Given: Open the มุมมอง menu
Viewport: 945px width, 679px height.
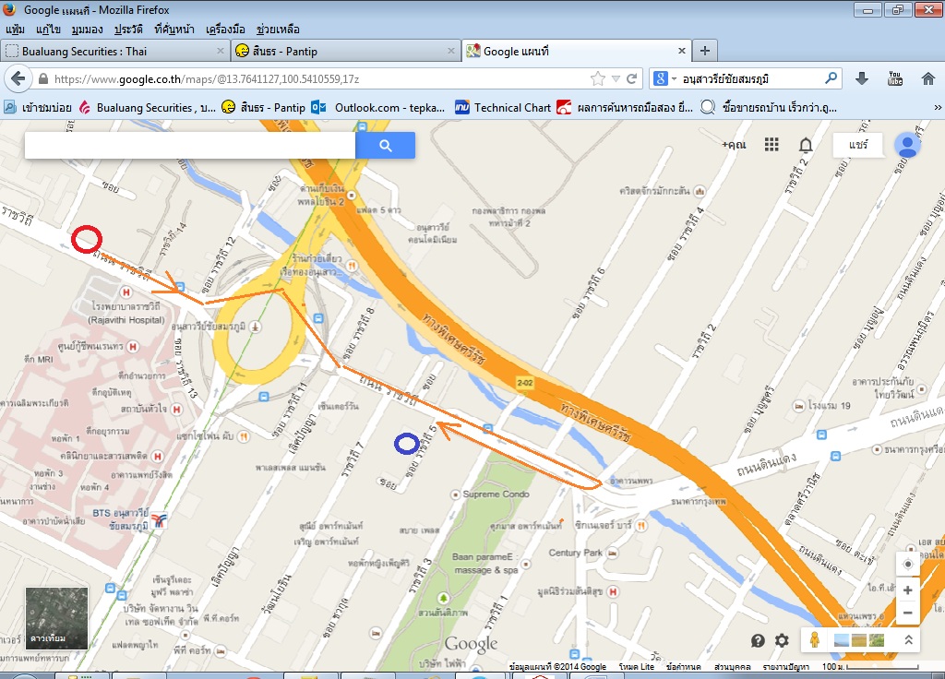Looking at the screenshot, I should click(87, 29).
